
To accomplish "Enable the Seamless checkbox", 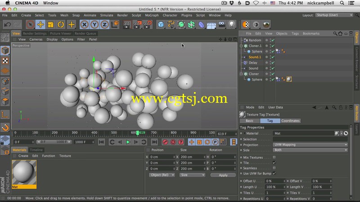I will (x=274, y=168).
